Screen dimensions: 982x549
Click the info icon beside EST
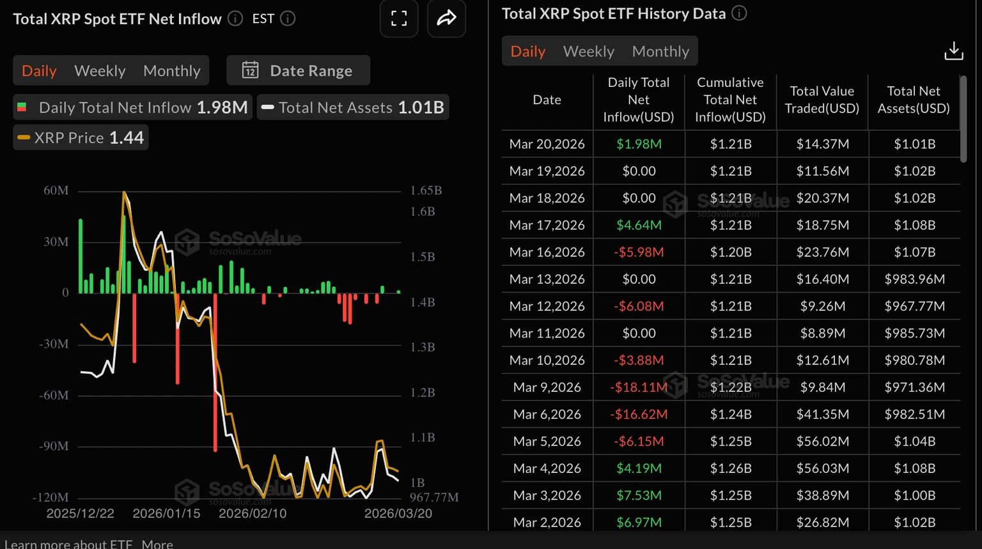pos(287,19)
